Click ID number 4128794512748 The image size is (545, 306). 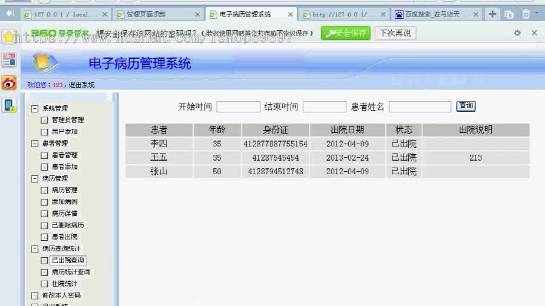click(276, 171)
